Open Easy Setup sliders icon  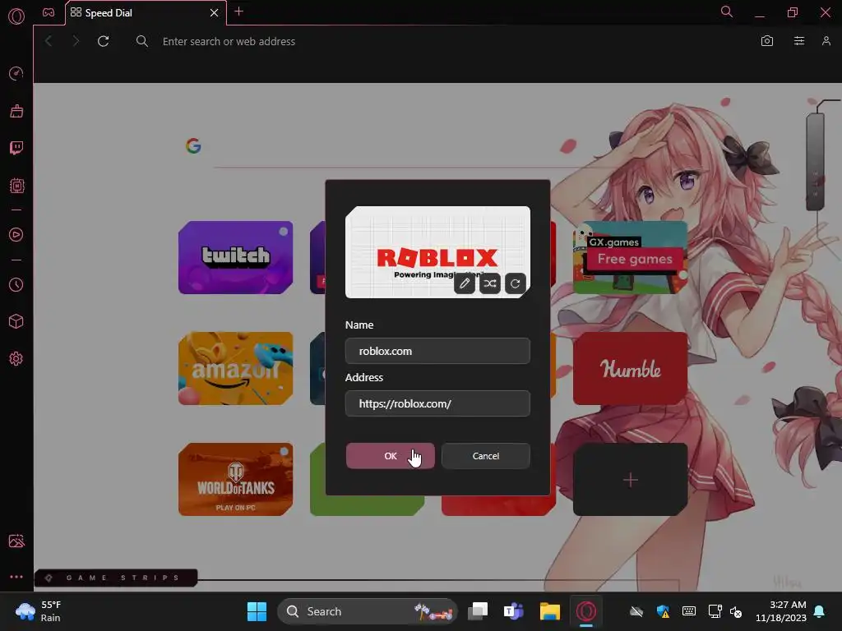[799, 41]
